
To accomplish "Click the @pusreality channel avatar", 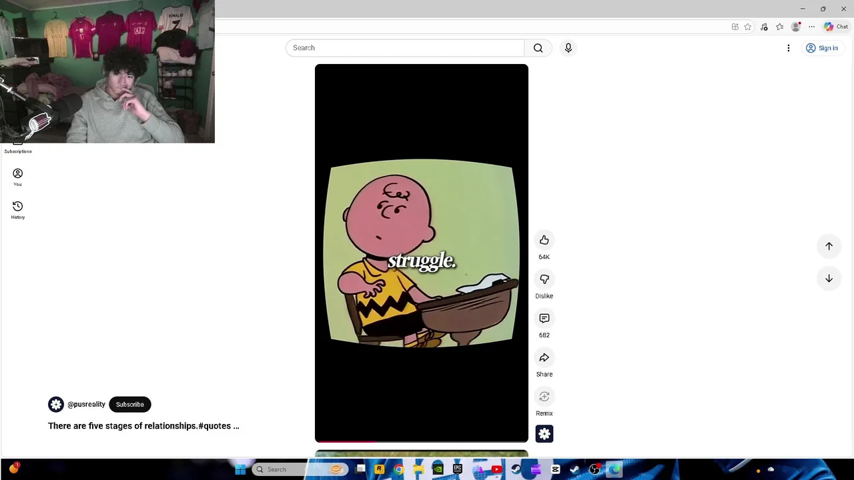I will (56, 405).
